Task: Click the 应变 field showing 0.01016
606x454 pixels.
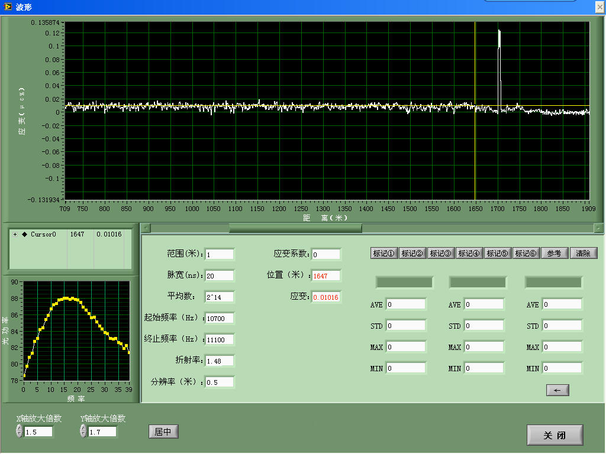Action: (326, 297)
